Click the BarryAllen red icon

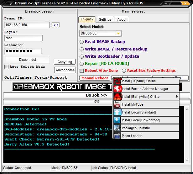[x=117, y=97]
